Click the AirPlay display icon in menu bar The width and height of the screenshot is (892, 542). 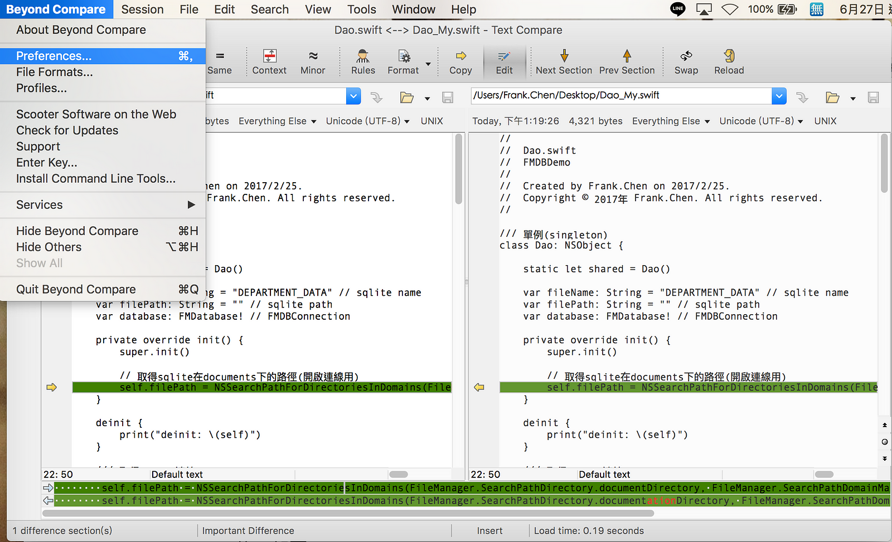coord(704,9)
